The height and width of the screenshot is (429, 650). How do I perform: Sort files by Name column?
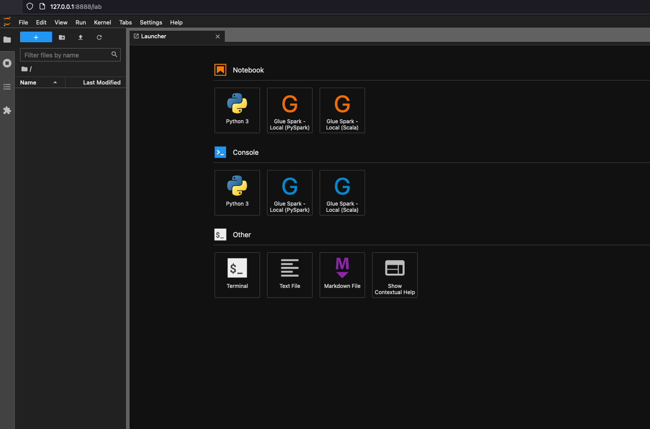point(28,82)
